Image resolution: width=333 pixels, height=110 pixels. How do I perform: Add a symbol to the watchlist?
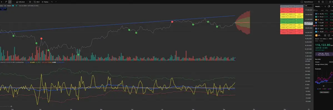click(325, 6)
